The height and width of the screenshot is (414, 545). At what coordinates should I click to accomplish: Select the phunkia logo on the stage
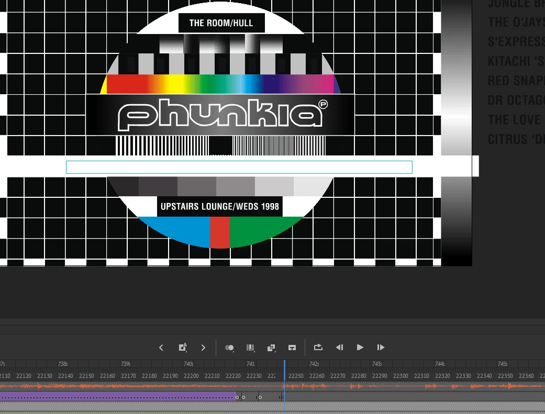(x=223, y=115)
